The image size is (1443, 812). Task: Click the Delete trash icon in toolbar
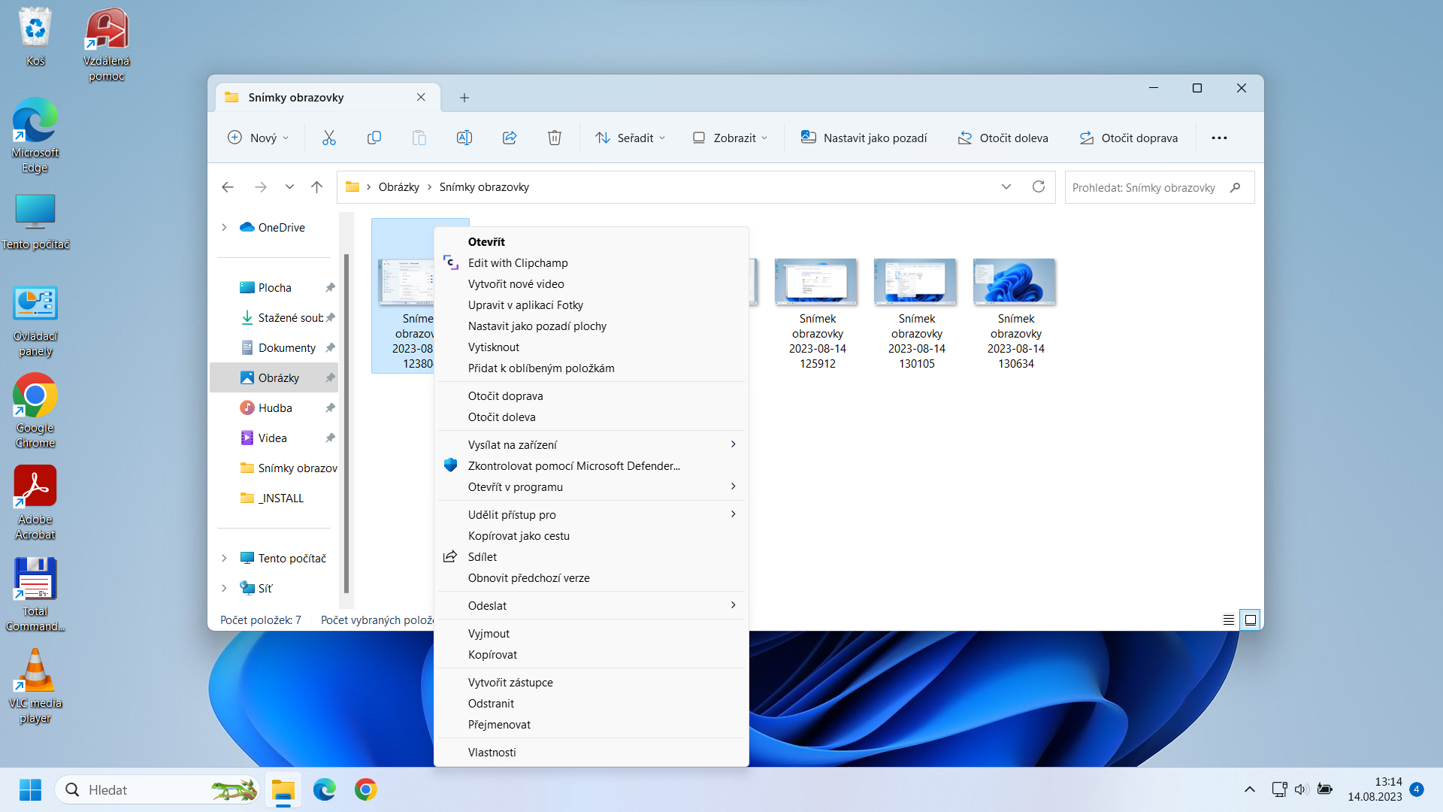[554, 138]
